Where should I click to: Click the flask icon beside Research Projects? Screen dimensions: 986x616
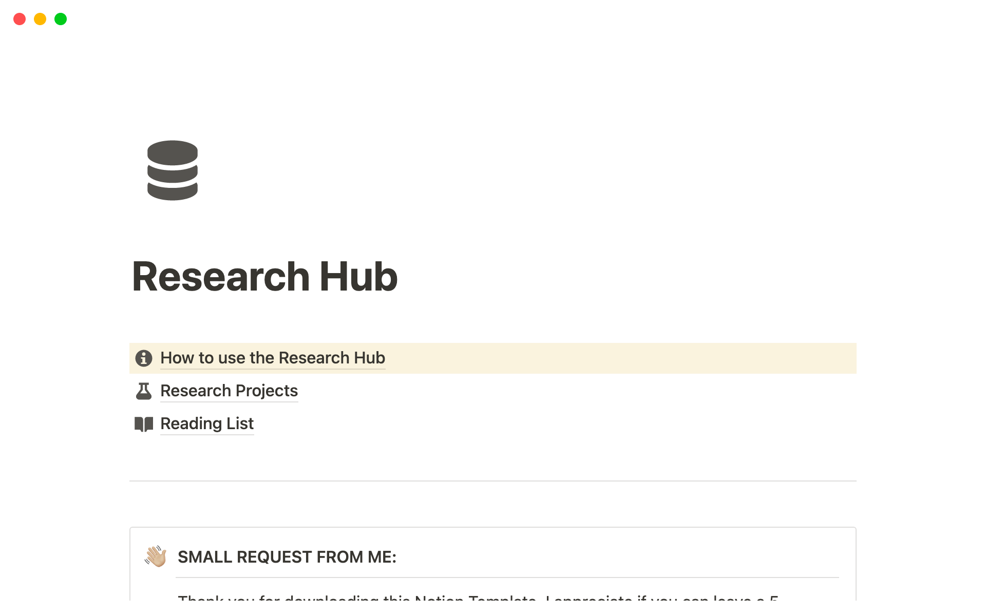(144, 391)
